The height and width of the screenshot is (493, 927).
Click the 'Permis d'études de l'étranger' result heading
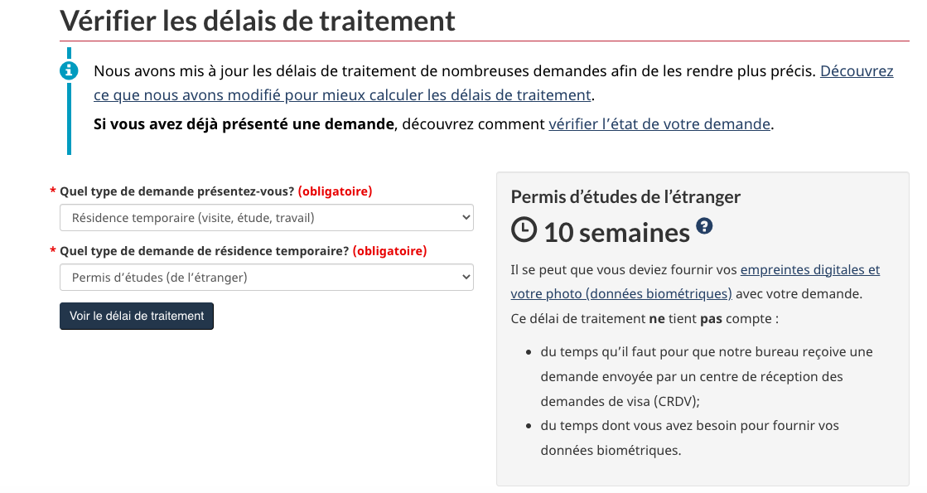(x=625, y=196)
